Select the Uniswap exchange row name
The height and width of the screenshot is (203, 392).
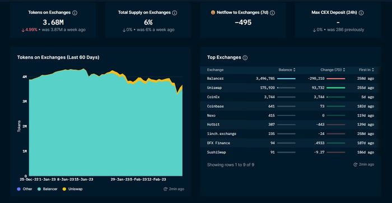[x=214, y=88]
